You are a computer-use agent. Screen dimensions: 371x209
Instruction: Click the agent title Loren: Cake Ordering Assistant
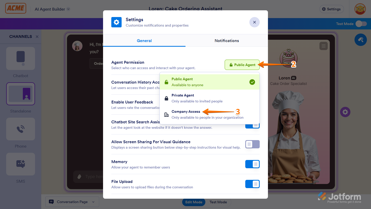pos(185,9)
